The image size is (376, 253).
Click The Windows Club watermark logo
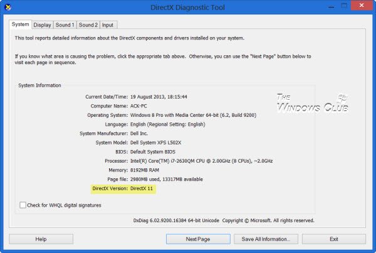312,105
